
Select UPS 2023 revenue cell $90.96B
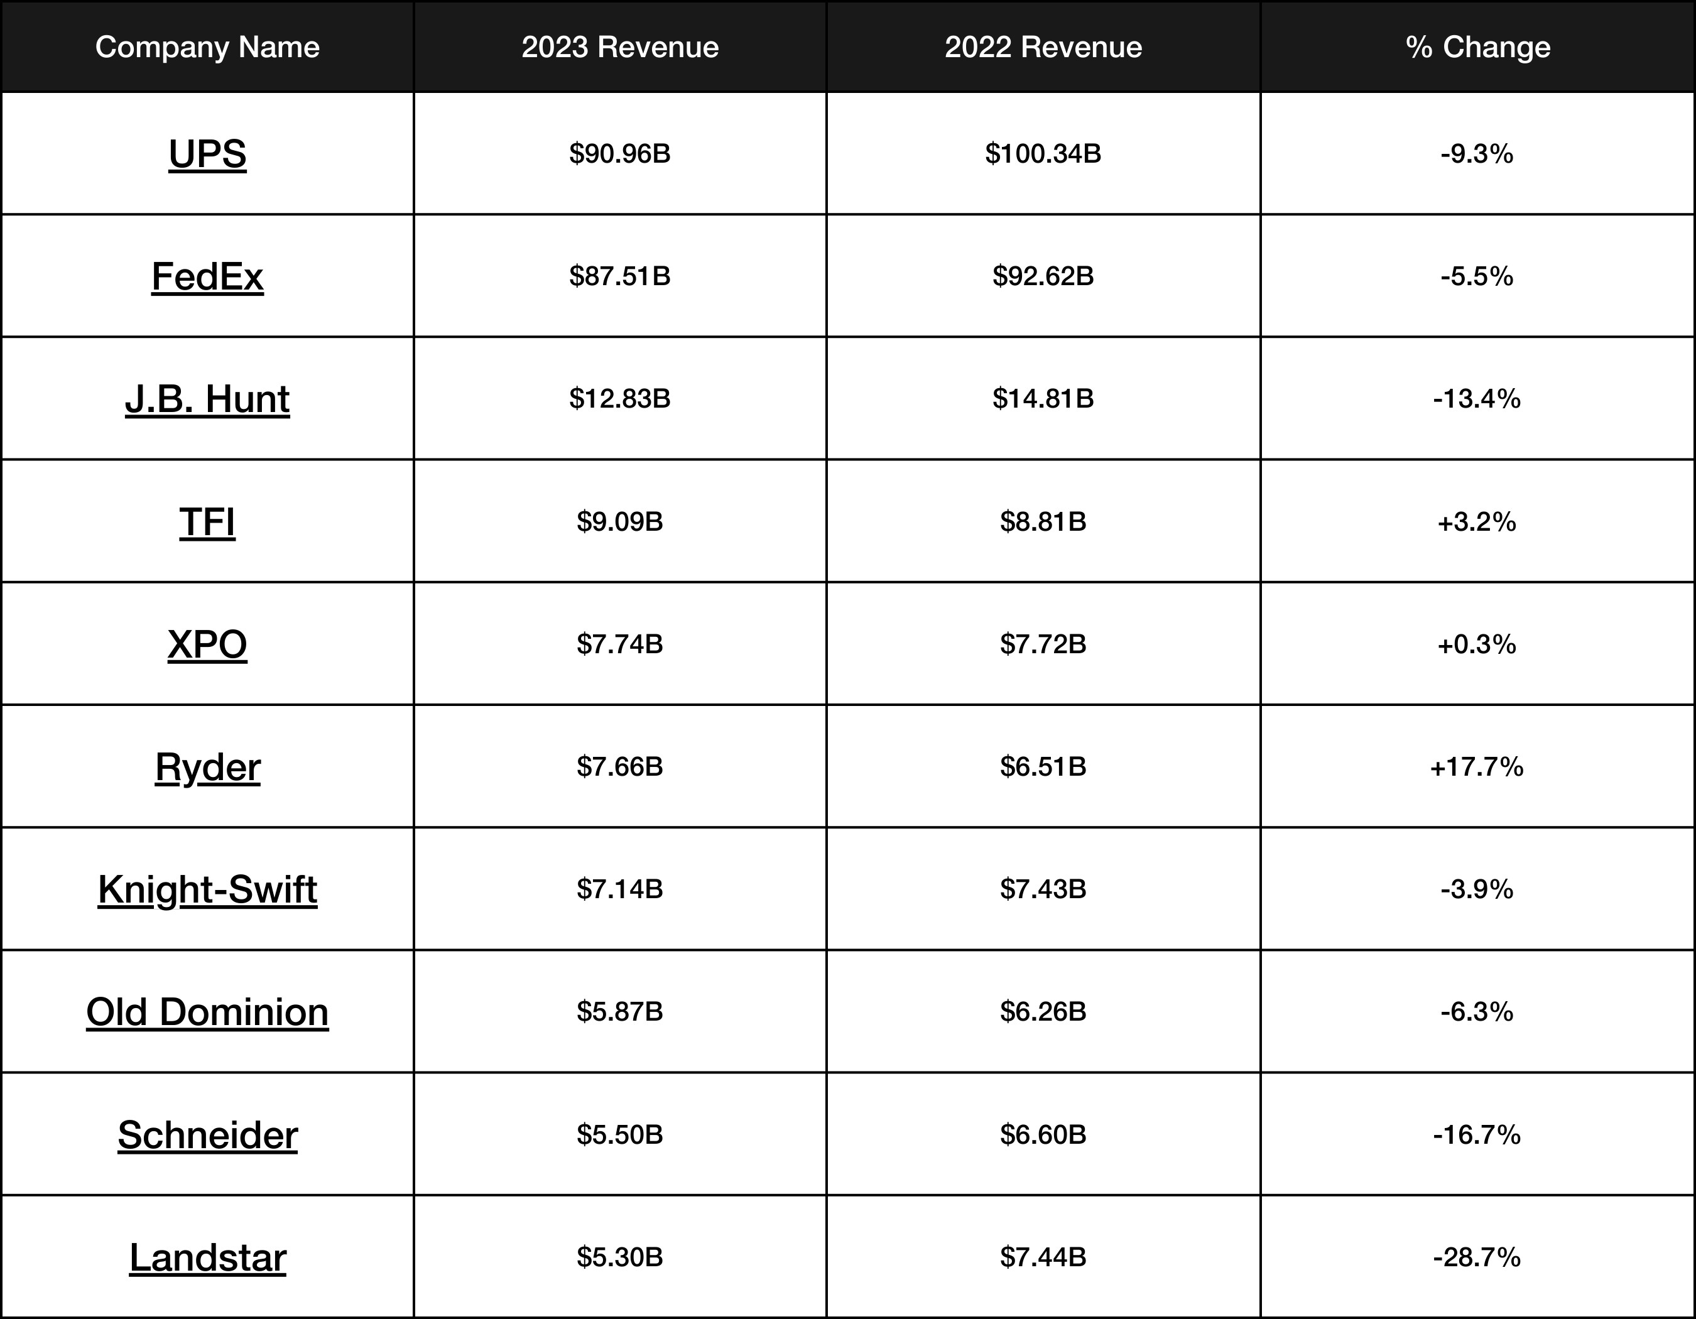coord(620,154)
